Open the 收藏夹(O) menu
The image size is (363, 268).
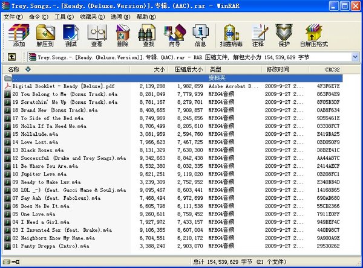pyautogui.click(x=92, y=17)
